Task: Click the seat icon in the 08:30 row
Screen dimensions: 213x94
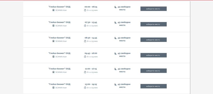Action: tap(116, 38)
